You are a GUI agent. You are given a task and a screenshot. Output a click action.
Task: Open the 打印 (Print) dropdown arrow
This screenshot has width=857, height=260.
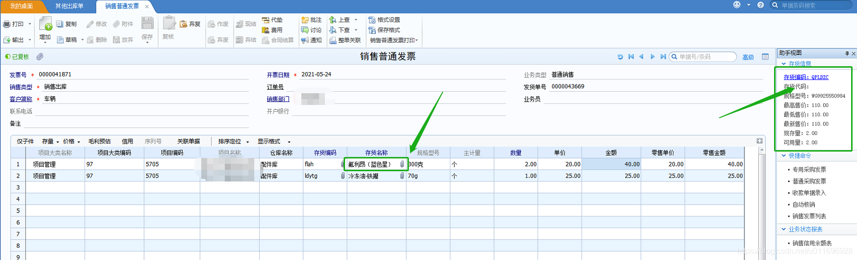pyautogui.click(x=29, y=24)
